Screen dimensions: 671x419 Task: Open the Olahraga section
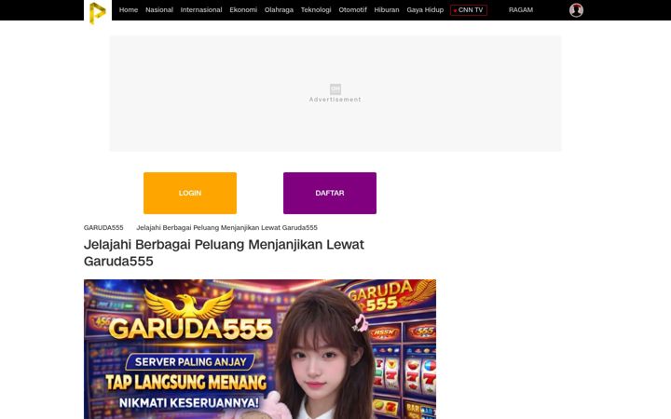tap(279, 10)
